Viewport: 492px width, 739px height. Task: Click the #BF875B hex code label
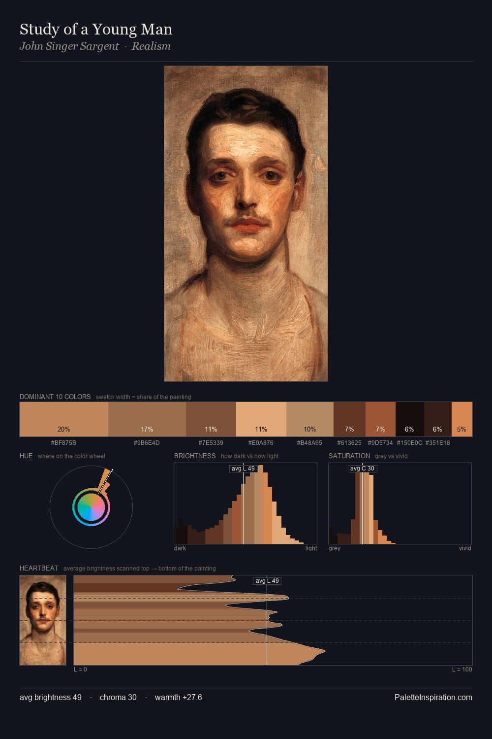[64, 443]
